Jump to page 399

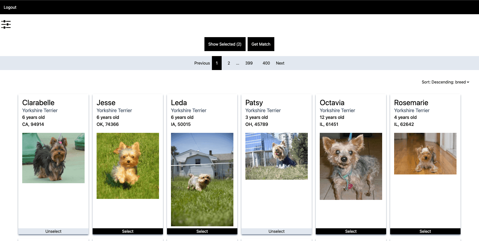pos(249,63)
